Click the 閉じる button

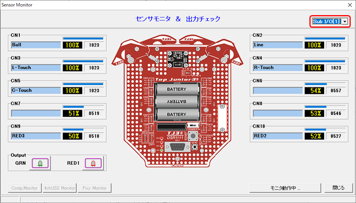coord(339,188)
